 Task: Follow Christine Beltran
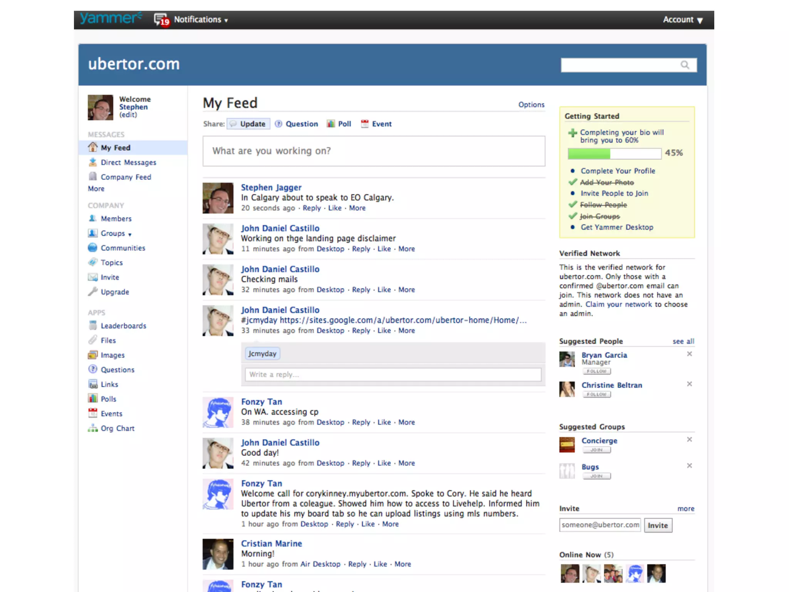click(x=596, y=395)
